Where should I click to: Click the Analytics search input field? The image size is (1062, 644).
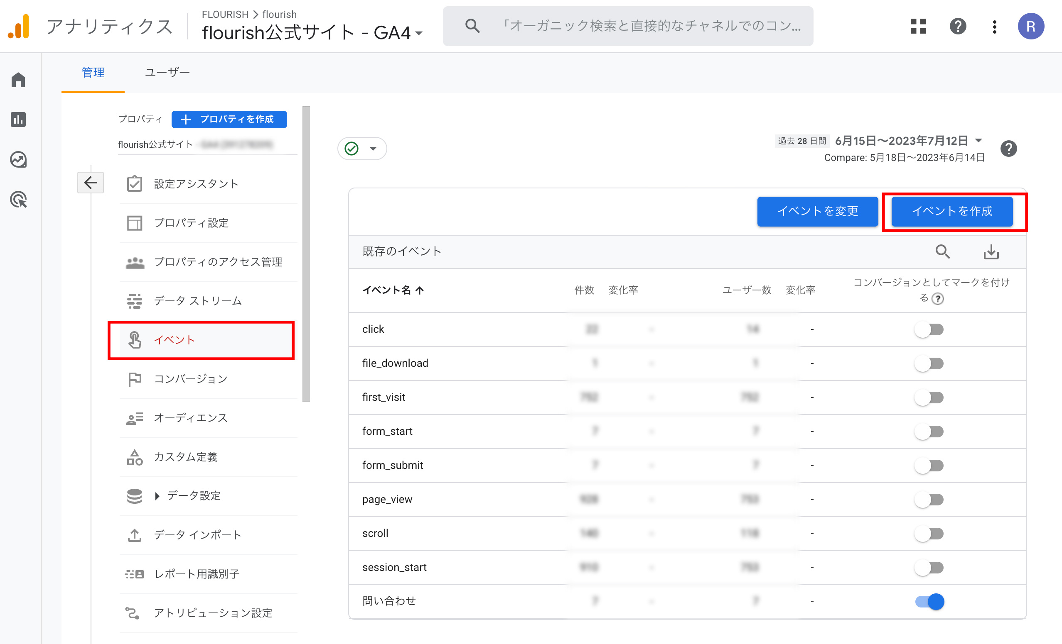pyautogui.click(x=628, y=26)
